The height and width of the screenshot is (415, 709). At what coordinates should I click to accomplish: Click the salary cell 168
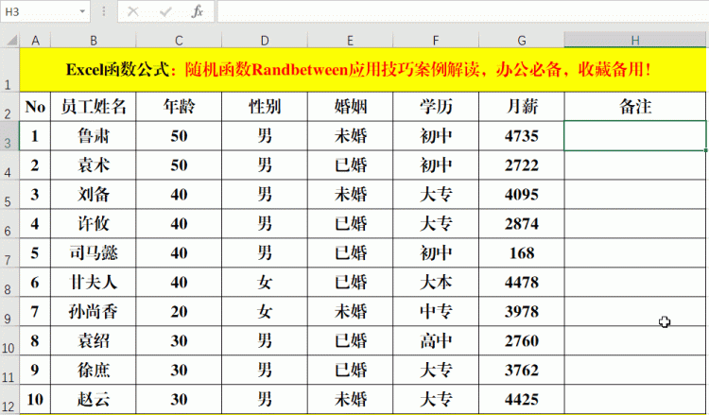[x=521, y=252]
